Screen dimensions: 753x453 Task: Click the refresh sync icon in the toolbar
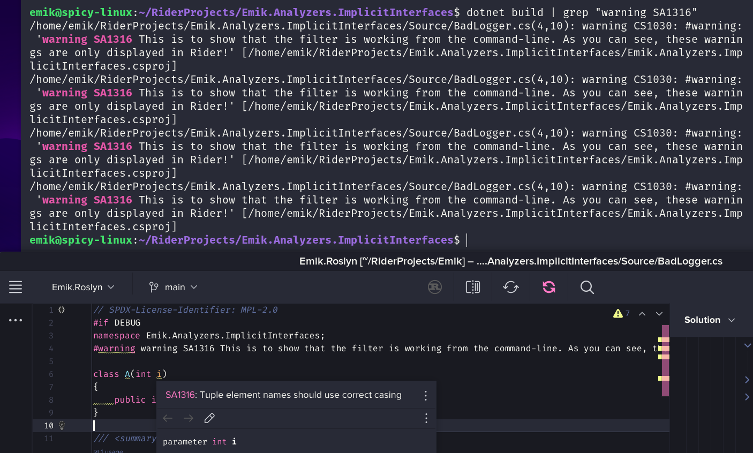511,287
